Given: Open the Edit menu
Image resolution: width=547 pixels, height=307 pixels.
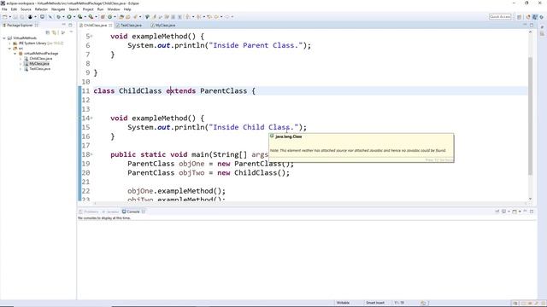Looking at the screenshot, I should (x=14, y=9).
